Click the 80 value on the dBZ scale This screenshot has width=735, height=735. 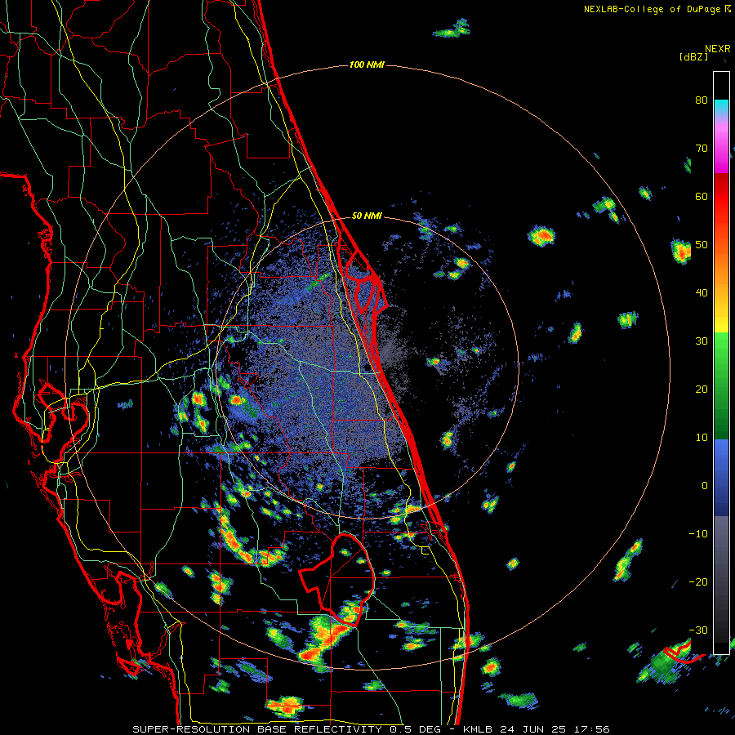[702, 100]
